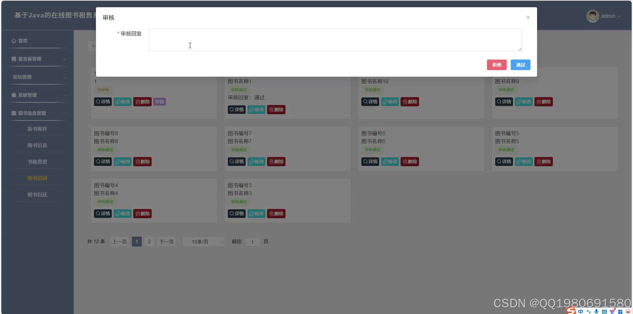Click 修改 for 图书名称7
Viewport: 633px width, 314px height.
(256, 162)
